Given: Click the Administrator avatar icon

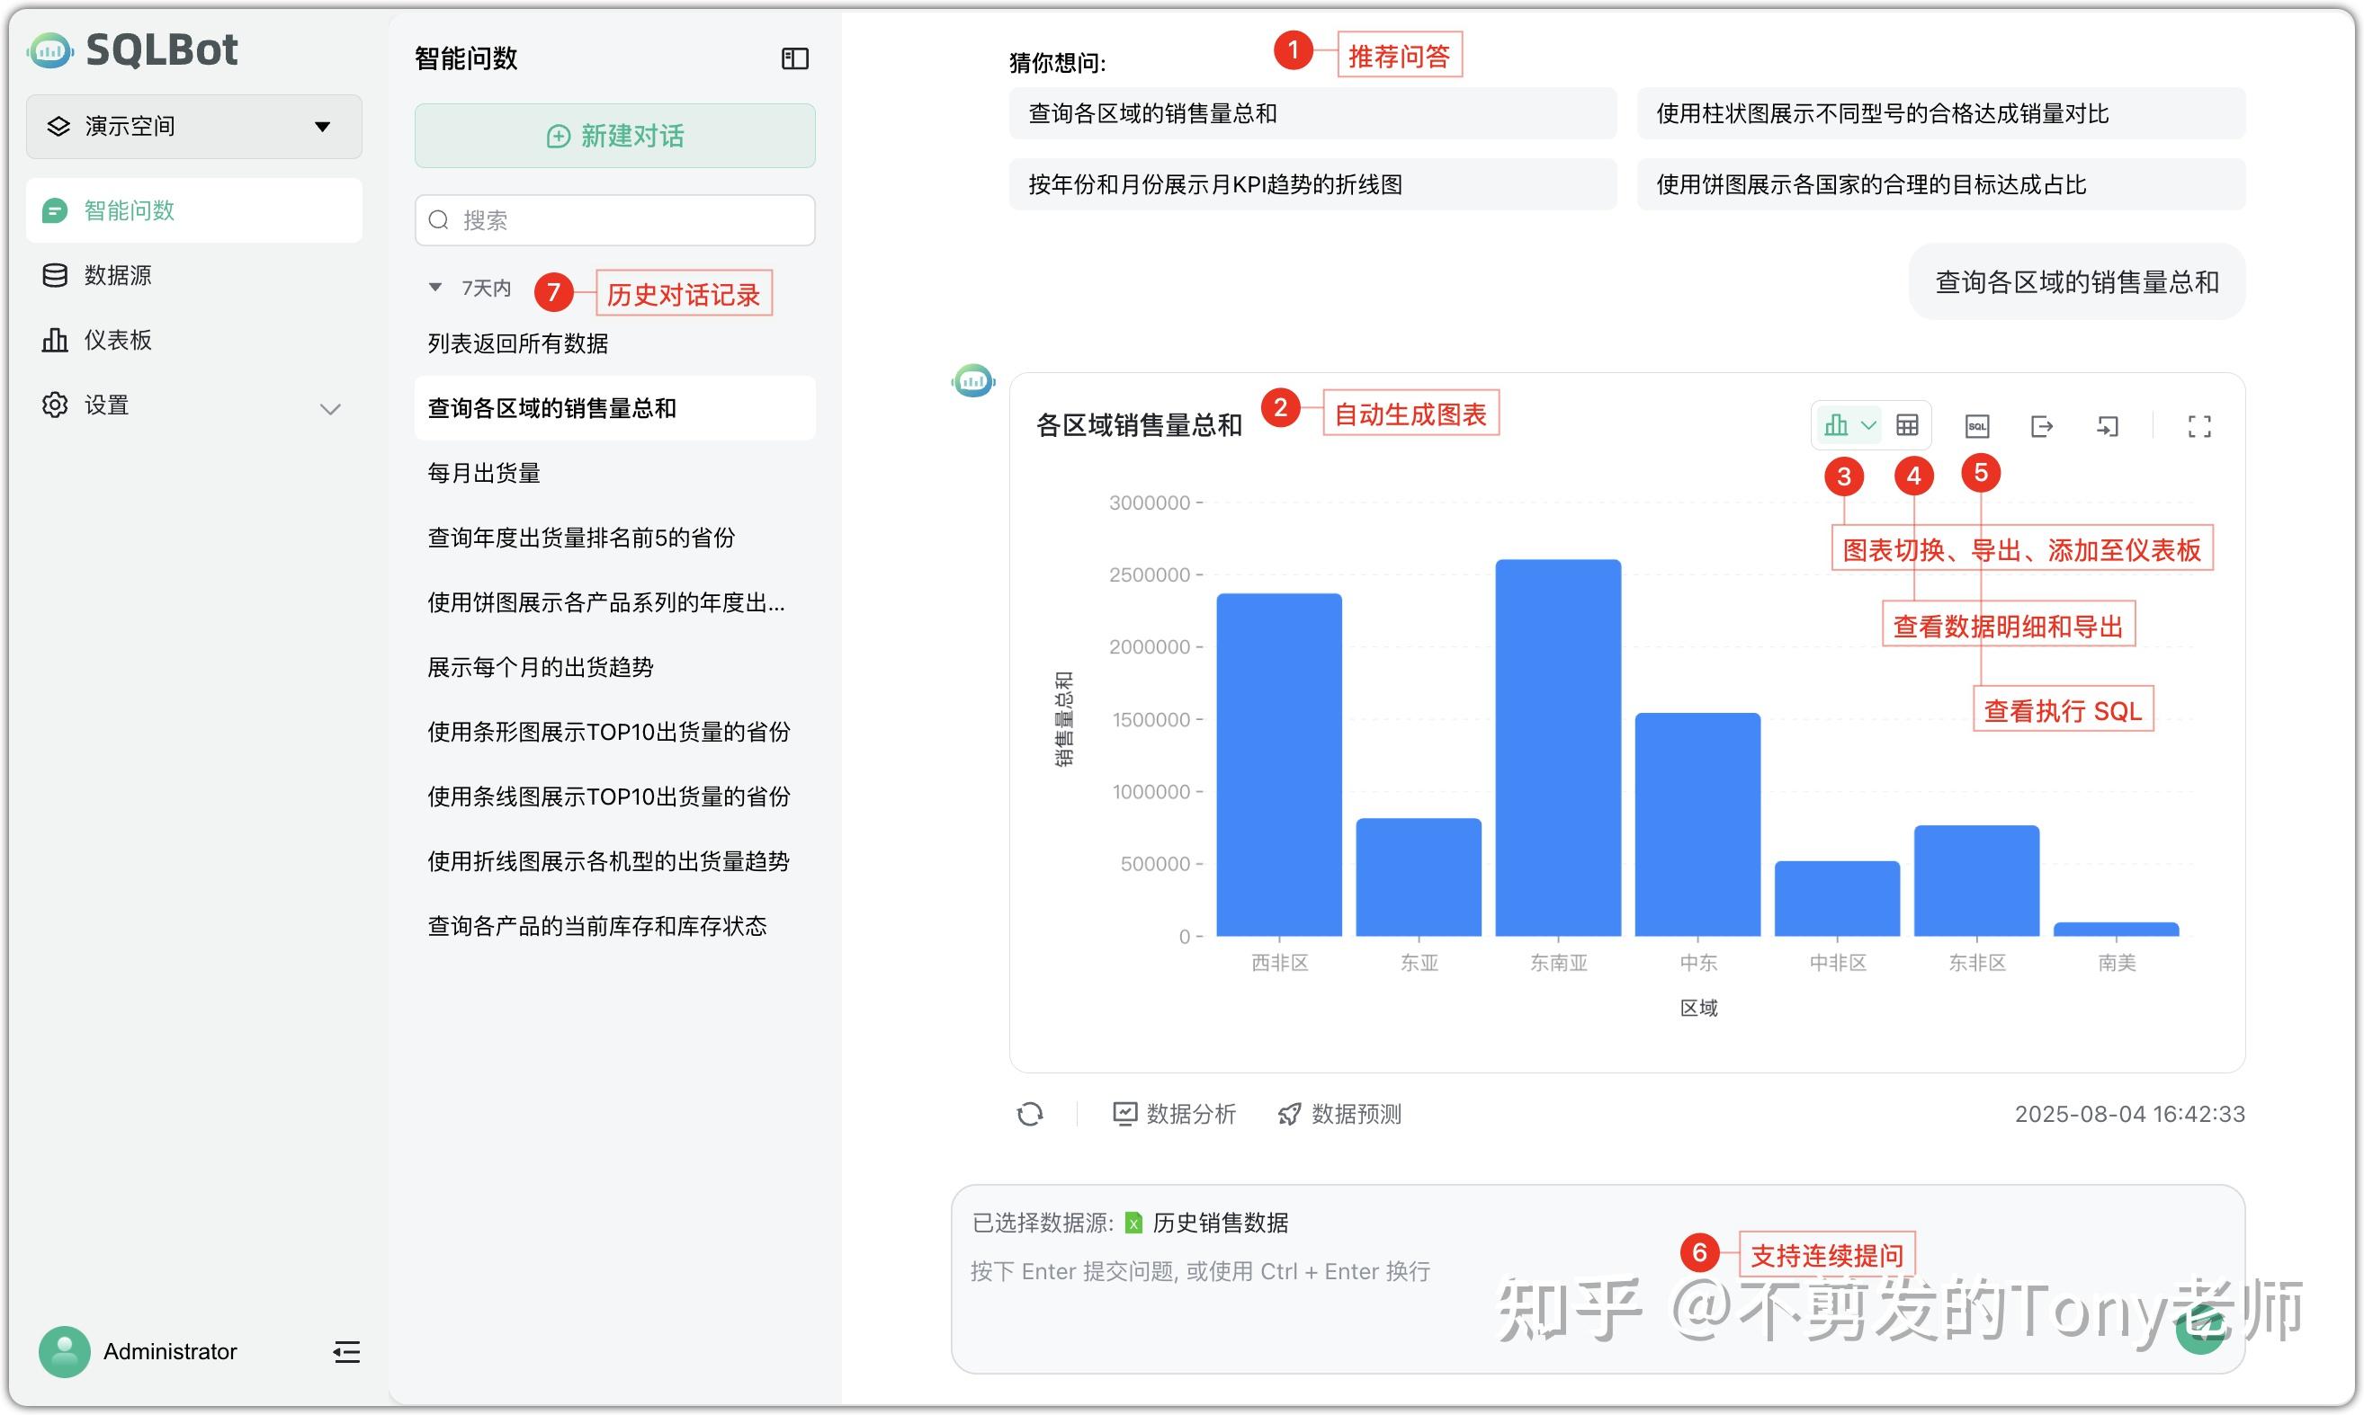Looking at the screenshot, I should (x=63, y=1351).
